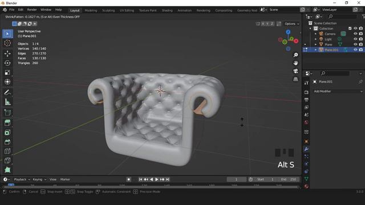Click the viewport zoom magnifier icon
Image resolution: width=365 pixels, height=205 pixels.
[x=295, y=55]
